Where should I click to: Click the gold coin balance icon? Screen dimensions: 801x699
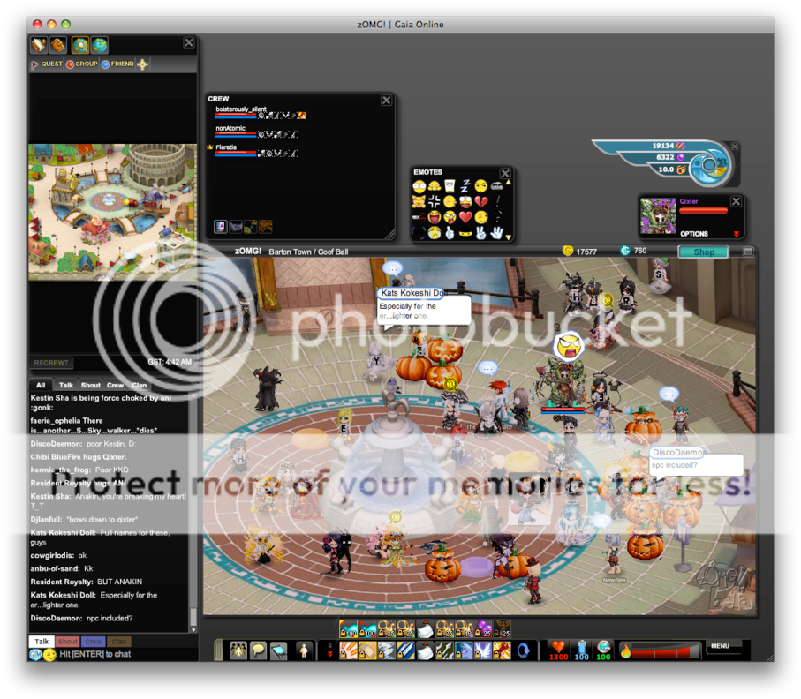click(568, 251)
